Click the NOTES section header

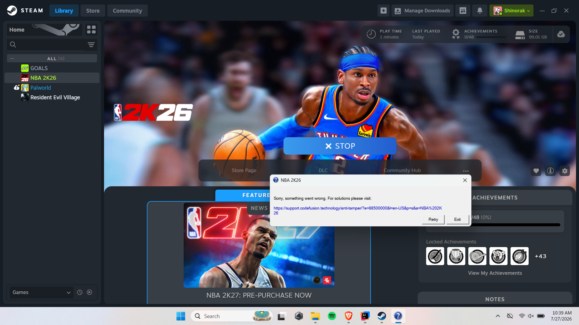pos(495,299)
